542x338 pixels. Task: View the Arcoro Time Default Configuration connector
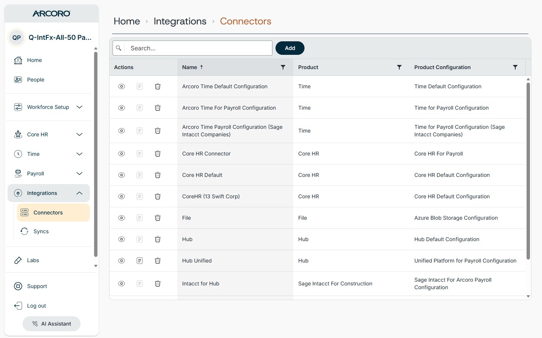coord(122,86)
